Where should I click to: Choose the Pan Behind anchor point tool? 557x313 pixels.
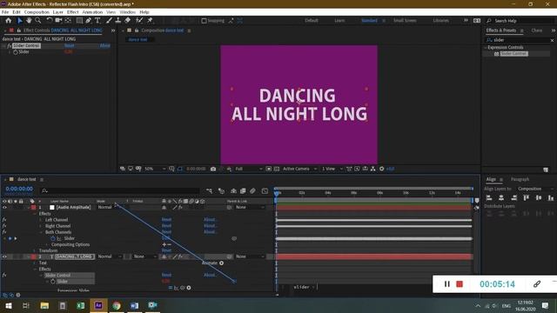(x=68, y=21)
